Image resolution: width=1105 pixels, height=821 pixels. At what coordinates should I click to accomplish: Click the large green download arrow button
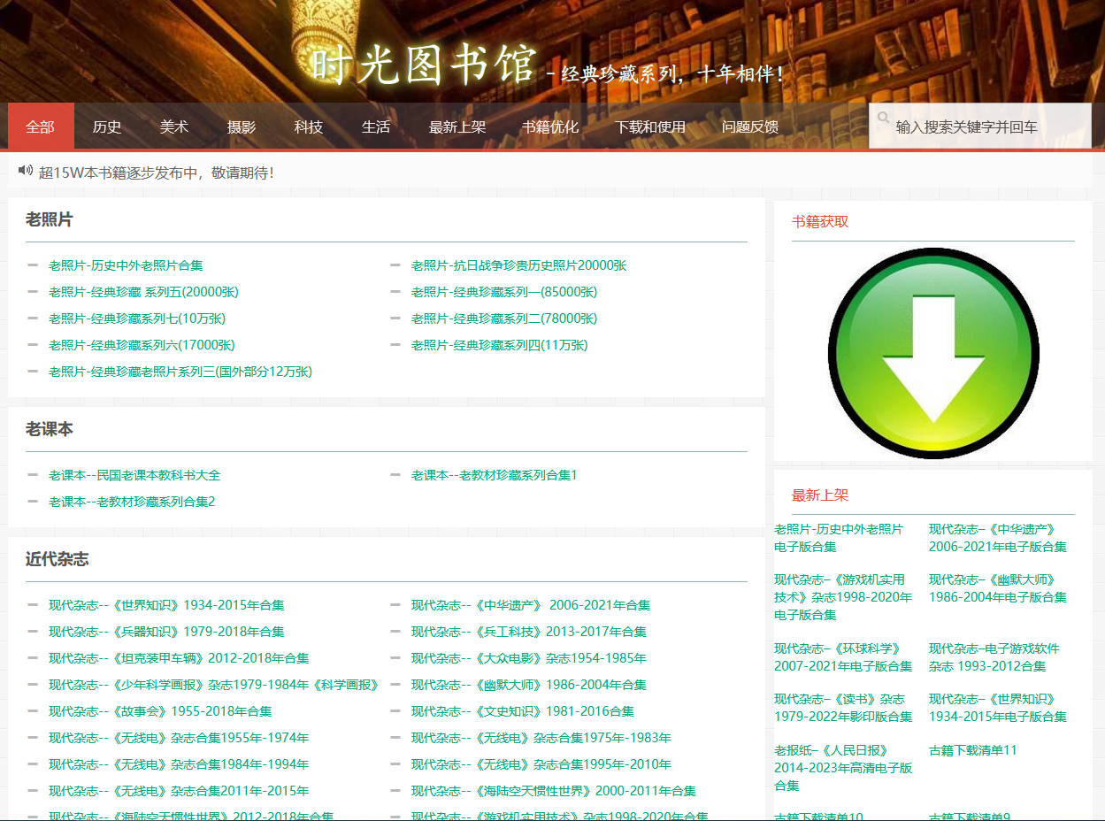coord(932,351)
